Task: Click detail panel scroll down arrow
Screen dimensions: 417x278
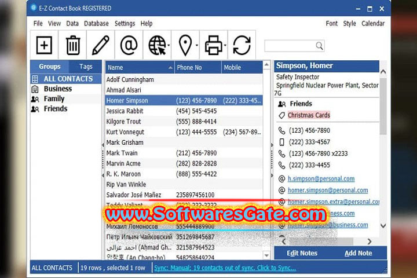Action: [383, 226]
